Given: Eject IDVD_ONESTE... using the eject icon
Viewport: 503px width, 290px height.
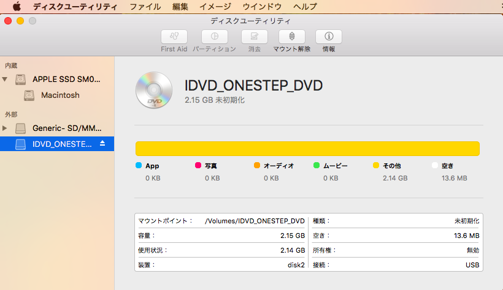Looking at the screenshot, I should 102,143.
